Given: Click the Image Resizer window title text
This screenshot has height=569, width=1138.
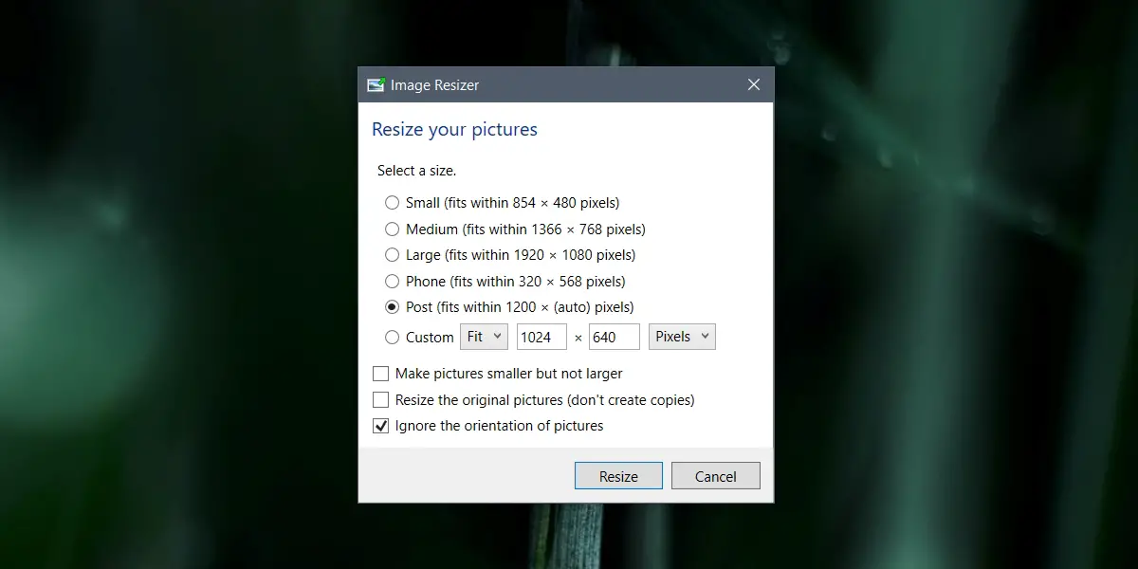Looking at the screenshot, I should tap(435, 85).
